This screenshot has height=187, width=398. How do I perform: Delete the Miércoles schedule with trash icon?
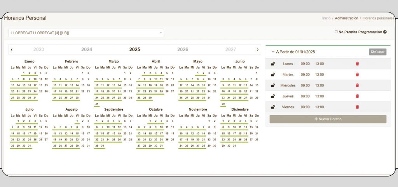358,85
